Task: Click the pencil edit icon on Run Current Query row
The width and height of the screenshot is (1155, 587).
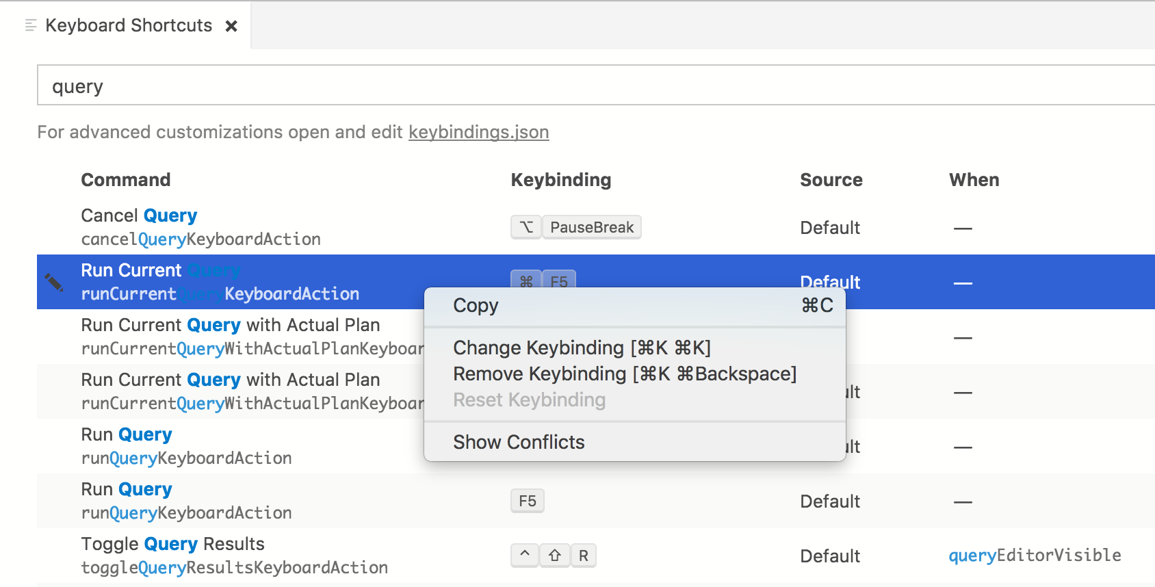Action: 54,282
